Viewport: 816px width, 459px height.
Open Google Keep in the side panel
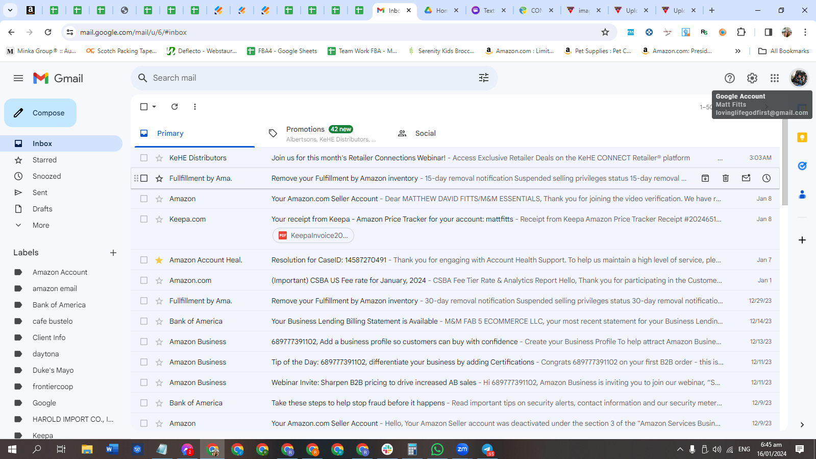tap(802, 137)
